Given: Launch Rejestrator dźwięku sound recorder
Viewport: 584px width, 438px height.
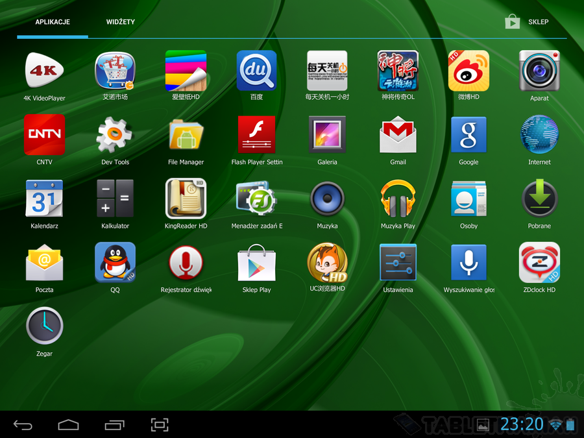Looking at the screenshot, I should pos(186,262).
